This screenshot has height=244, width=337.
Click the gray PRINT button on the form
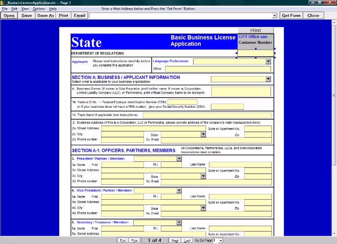256,31
